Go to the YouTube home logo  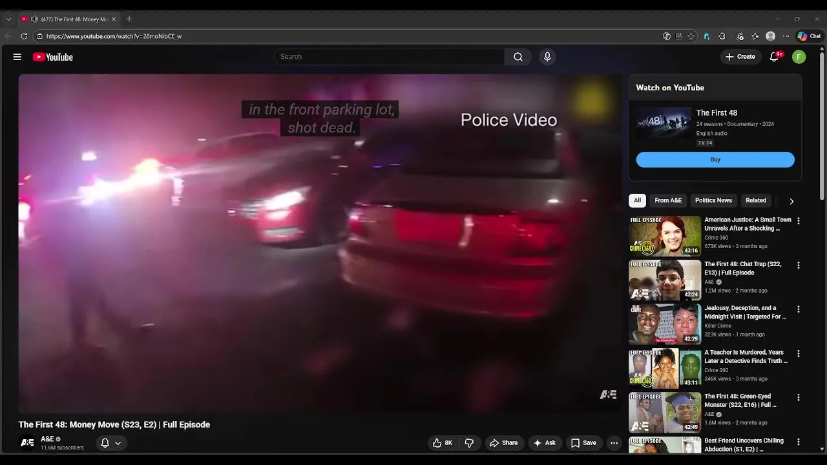tap(53, 57)
